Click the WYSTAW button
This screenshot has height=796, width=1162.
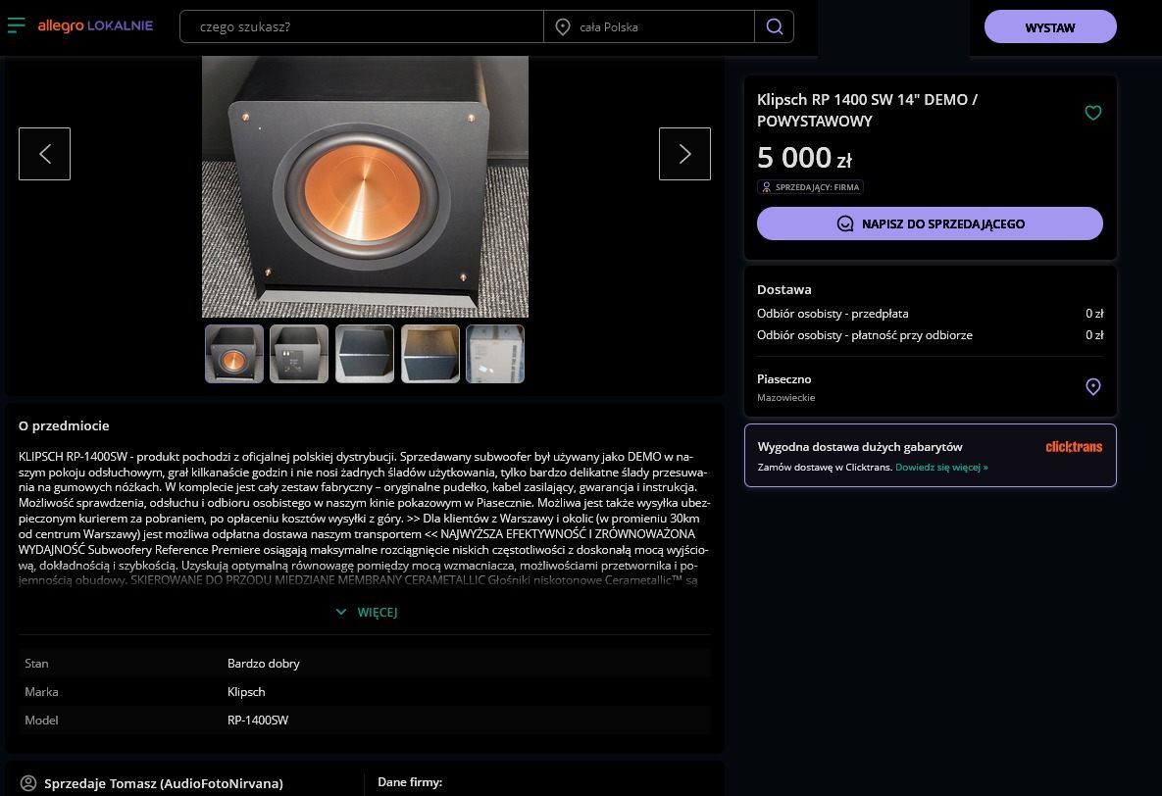(x=1050, y=27)
